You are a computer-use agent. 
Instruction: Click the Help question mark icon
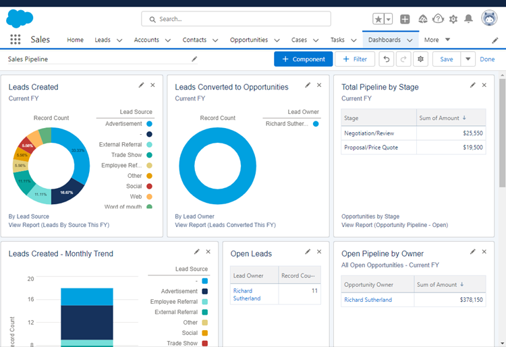(x=438, y=19)
